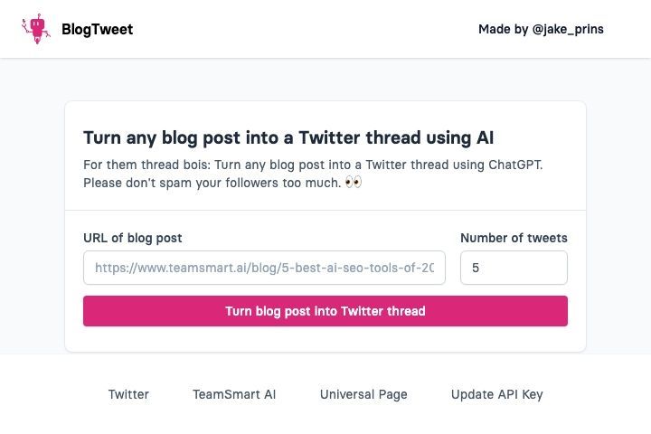Visit the Made by @jake_prins link
The image size is (651, 434).
click(541, 29)
